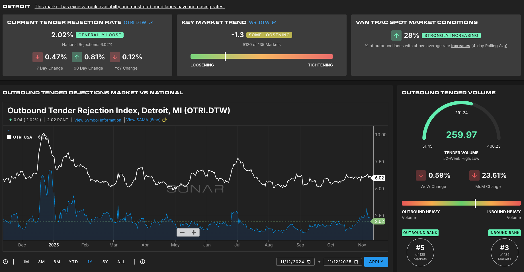Click the calendar icon in the start date field
Image resolution: width=524 pixels, height=272 pixels.
[x=309, y=262]
